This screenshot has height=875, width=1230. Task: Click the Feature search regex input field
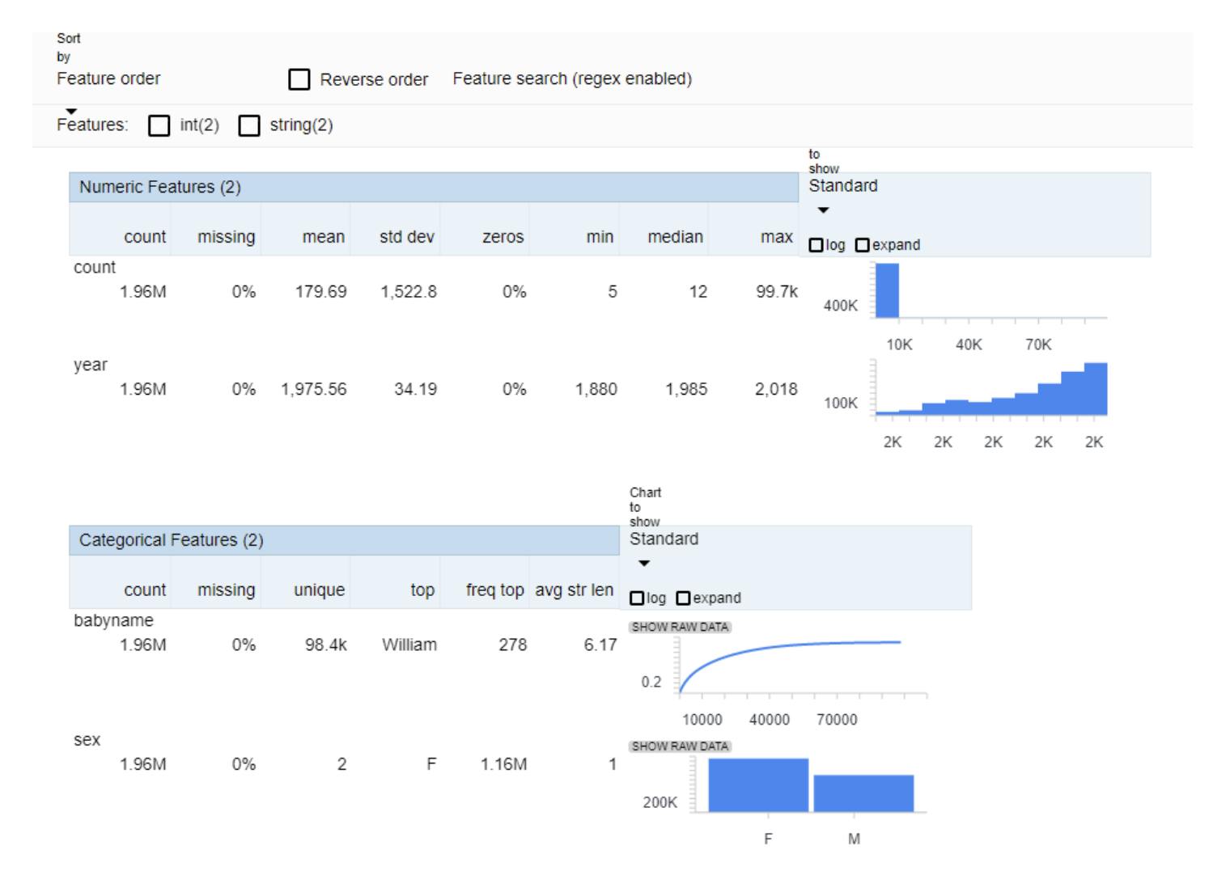point(572,79)
